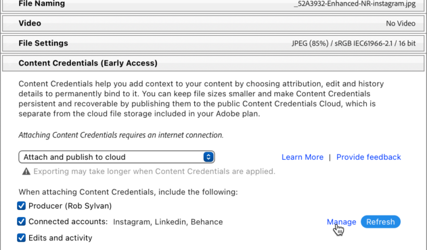Image resolution: width=427 pixels, height=250 pixels.
Task: Disable the Edits and activity checkbox
Action: coord(21,238)
